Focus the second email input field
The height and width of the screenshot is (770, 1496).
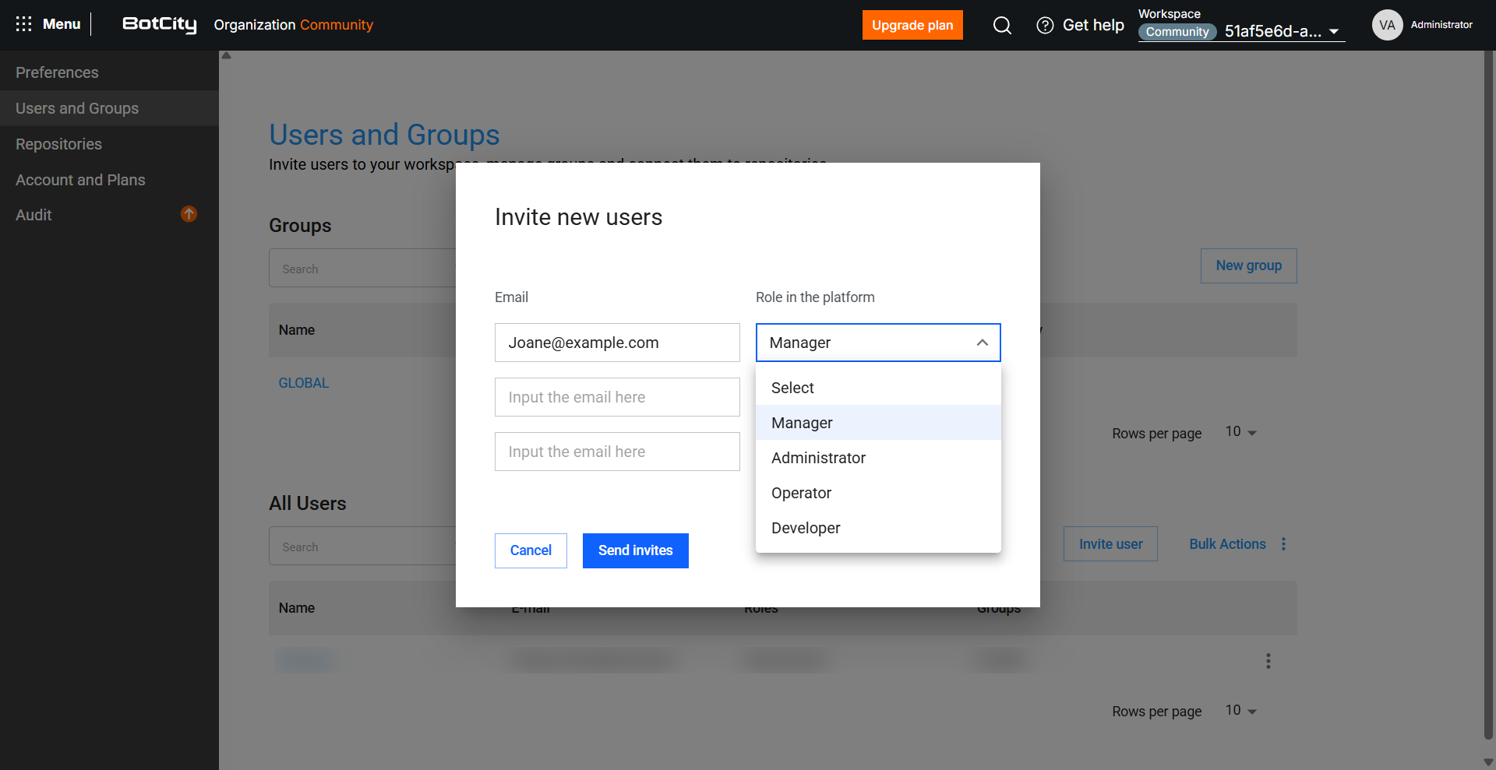(x=616, y=397)
